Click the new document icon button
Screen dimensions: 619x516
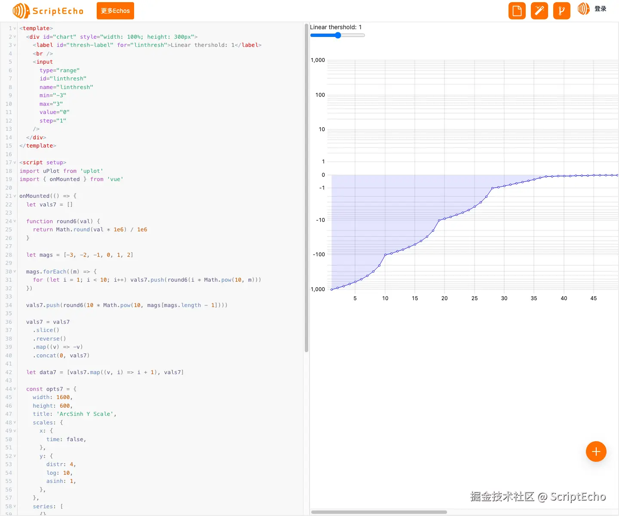click(x=517, y=11)
